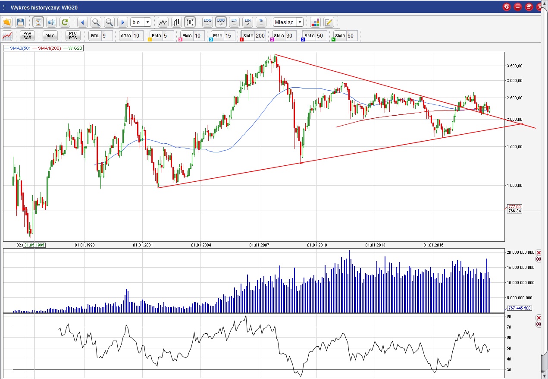Zoom in on the chart
Screen dimensions: 548x379
96,22
